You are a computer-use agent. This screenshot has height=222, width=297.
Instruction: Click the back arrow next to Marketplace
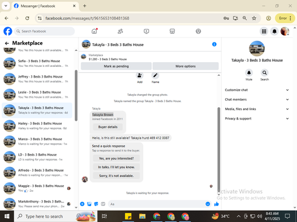(x=7, y=43)
